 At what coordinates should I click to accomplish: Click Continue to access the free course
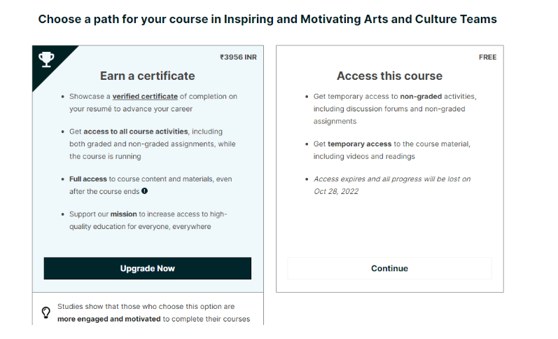pos(389,268)
